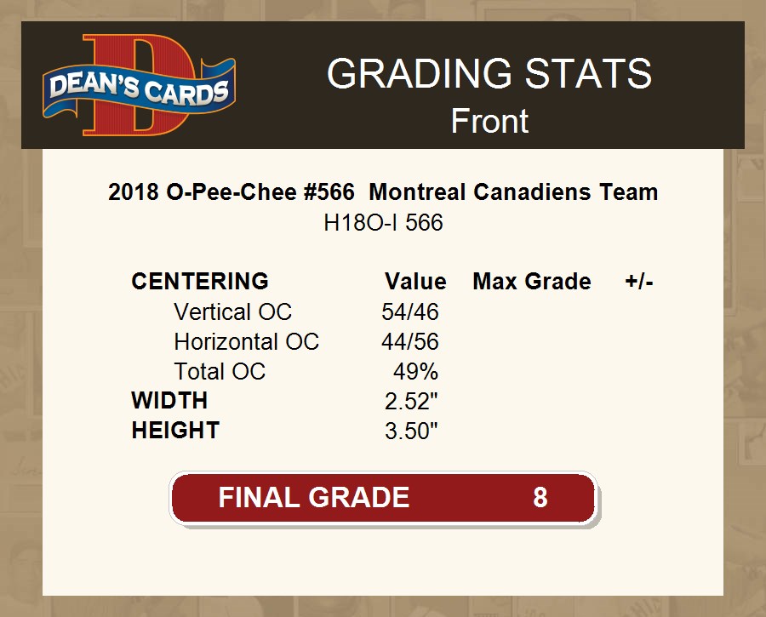Click the Max Grade column header

click(x=532, y=282)
